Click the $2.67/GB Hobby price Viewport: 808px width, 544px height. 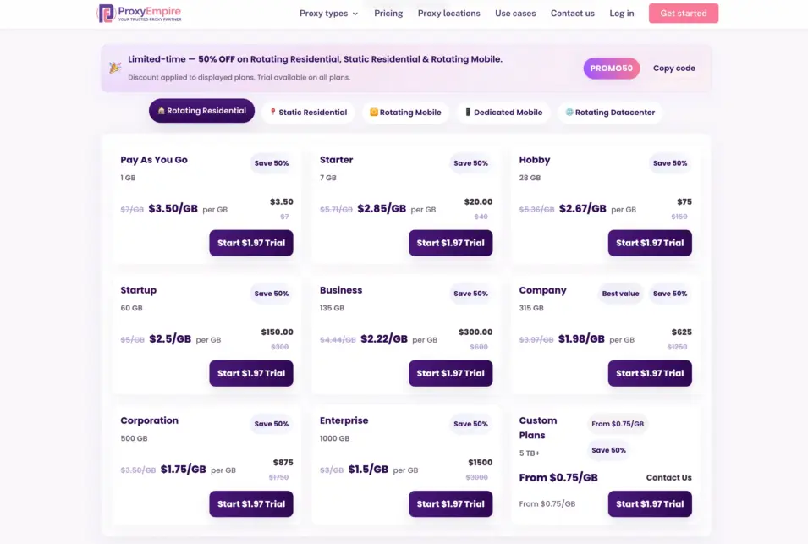point(582,209)
